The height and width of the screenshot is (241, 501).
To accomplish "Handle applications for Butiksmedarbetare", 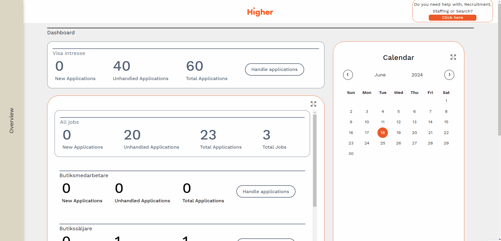I will tap(266, 192).
